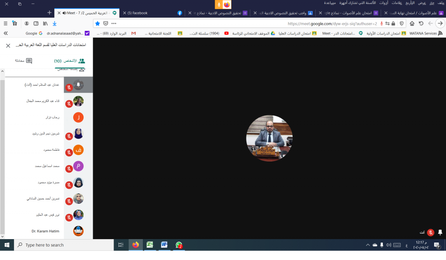Click the Firefox home button
Image resolution: width=446 pixels, height=260 pixels.
[x=412, y=24]
